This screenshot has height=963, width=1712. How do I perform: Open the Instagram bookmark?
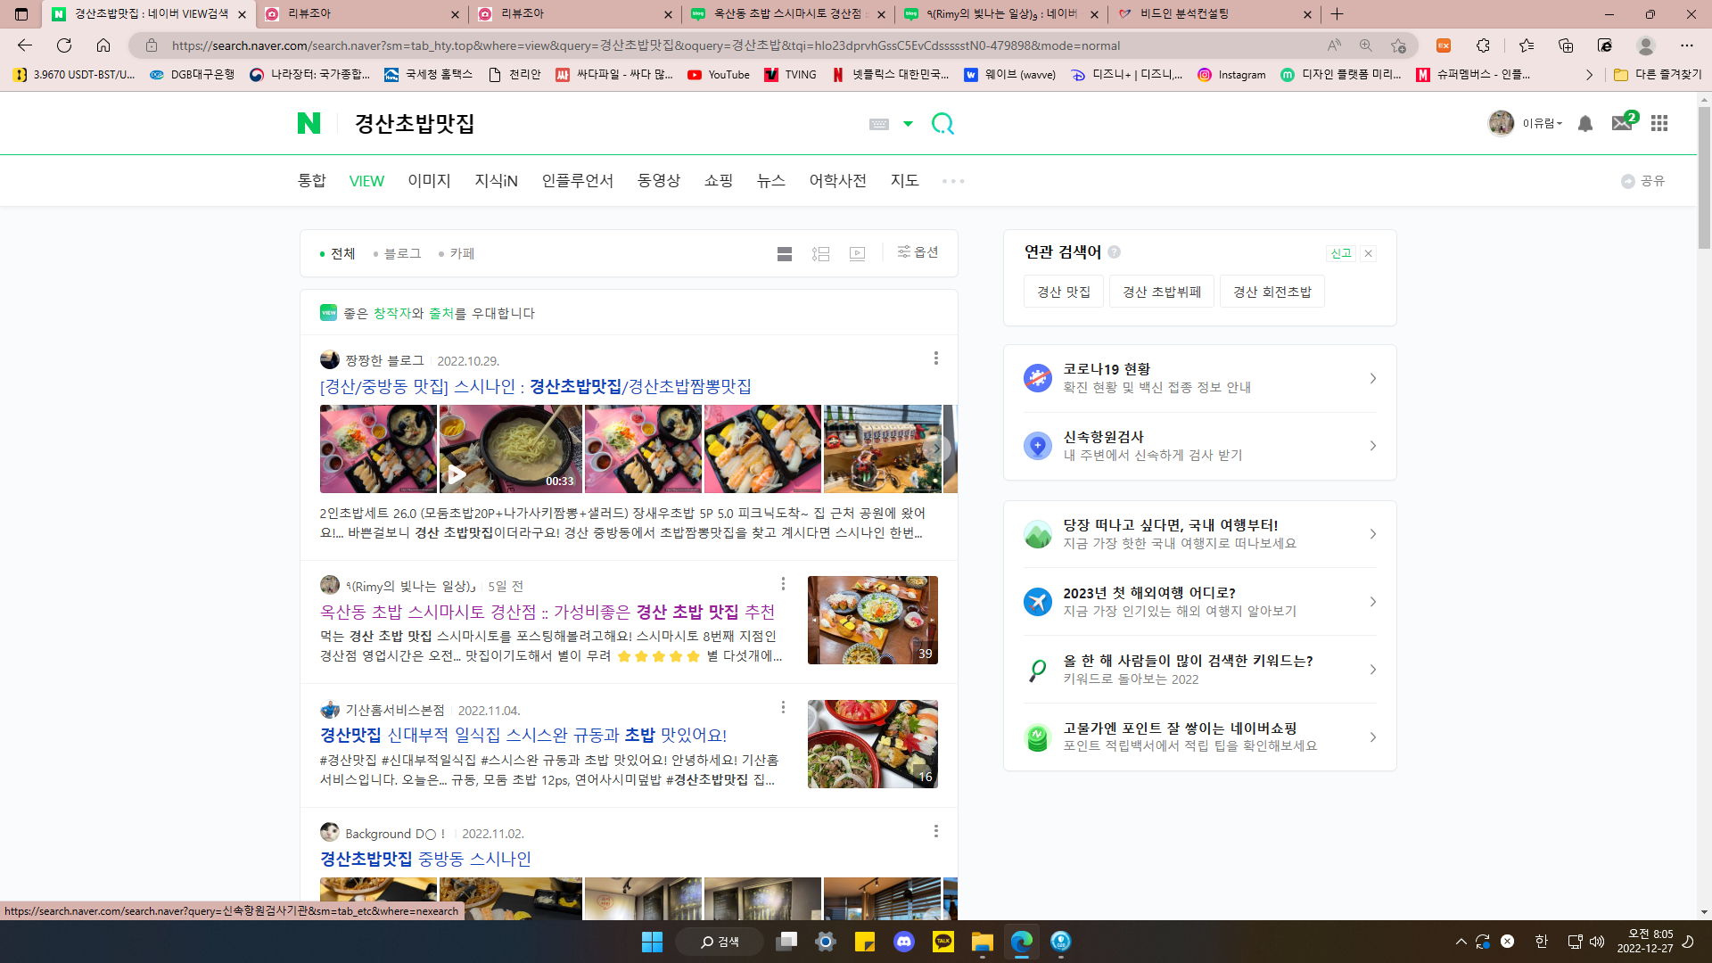1231,75
